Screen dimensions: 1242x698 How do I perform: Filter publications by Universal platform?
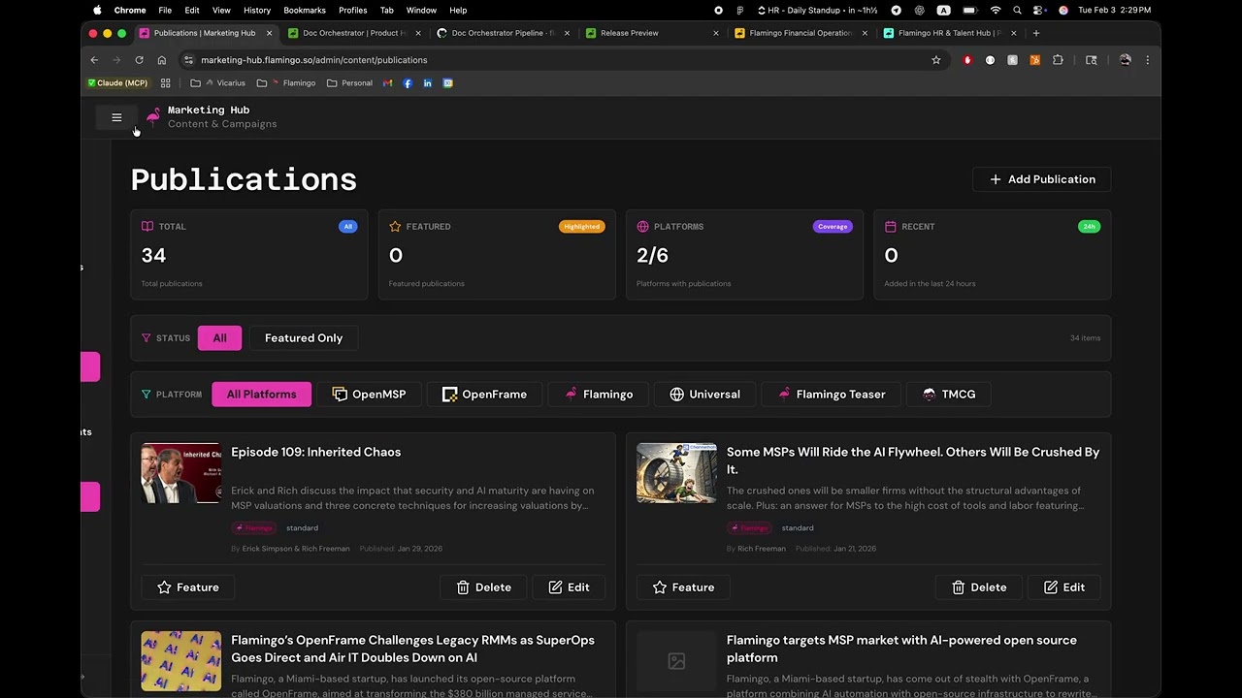[x=704, y=395]
